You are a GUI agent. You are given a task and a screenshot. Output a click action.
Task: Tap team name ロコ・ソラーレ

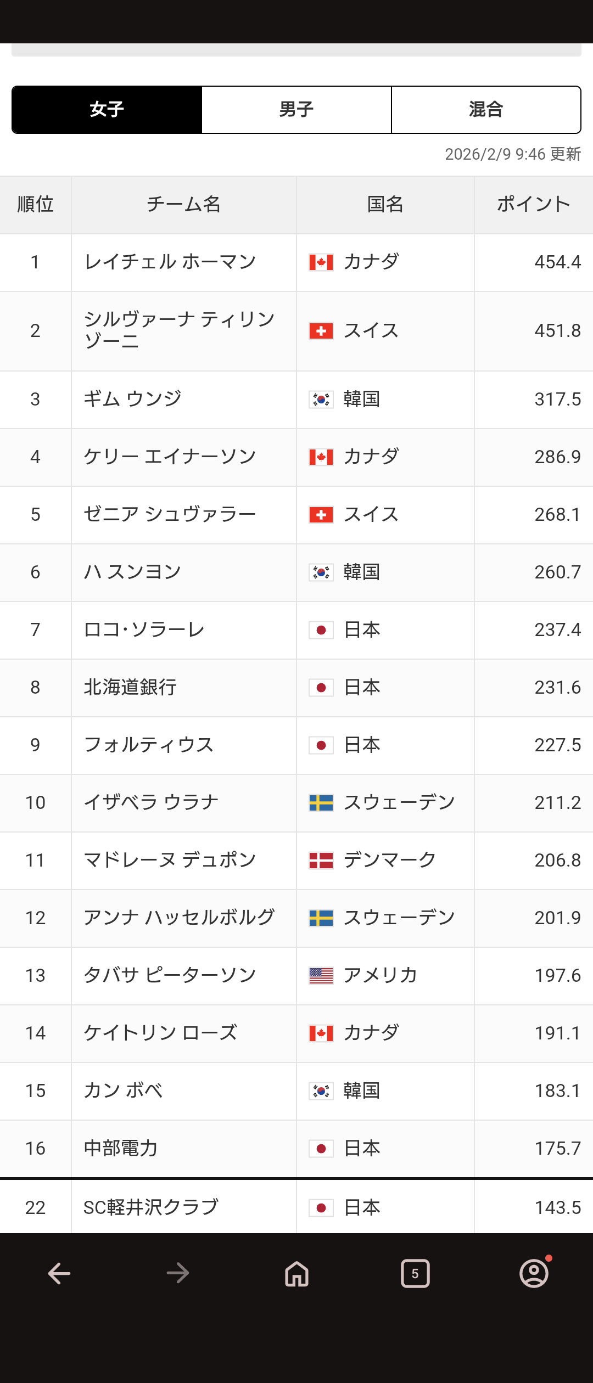coord(144,630)
